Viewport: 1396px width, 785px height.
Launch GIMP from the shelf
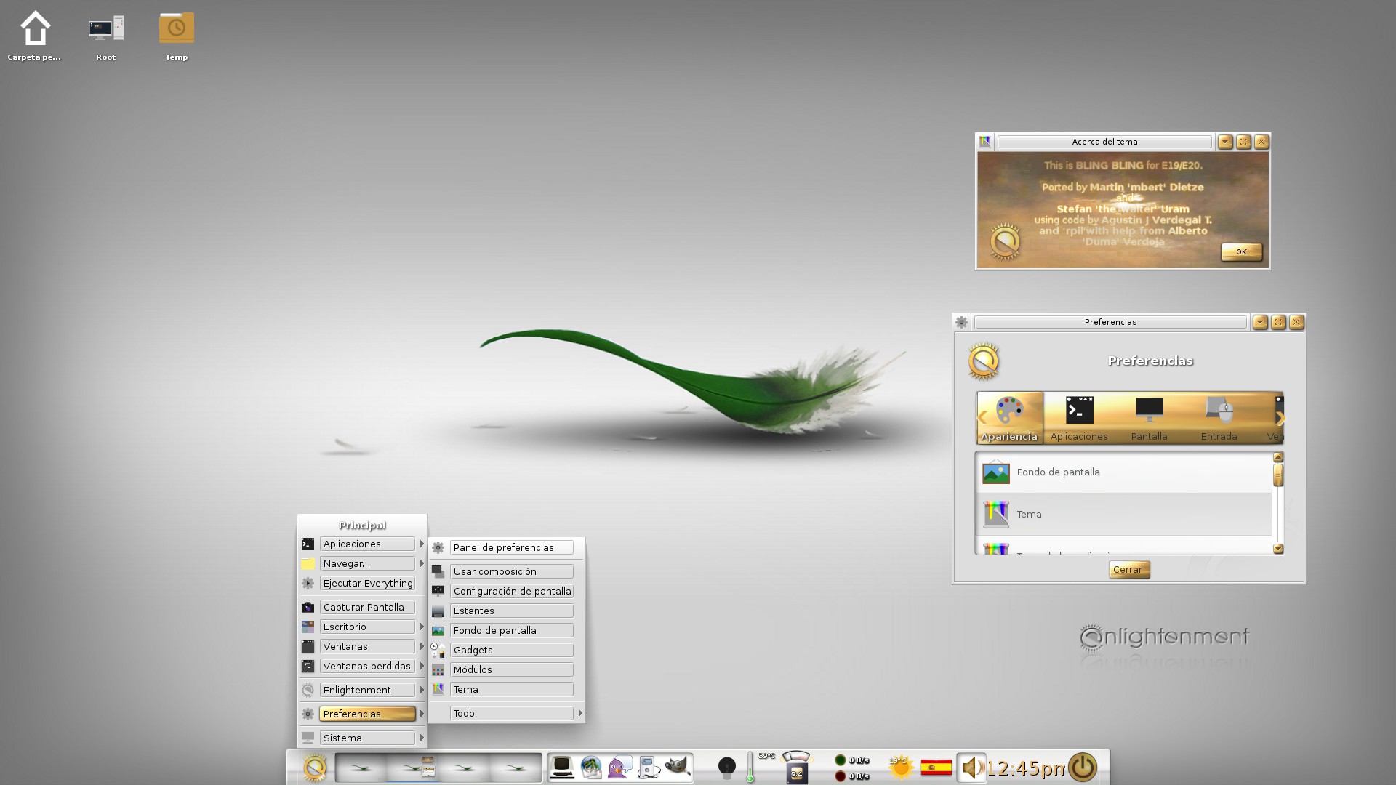(678, 768)
